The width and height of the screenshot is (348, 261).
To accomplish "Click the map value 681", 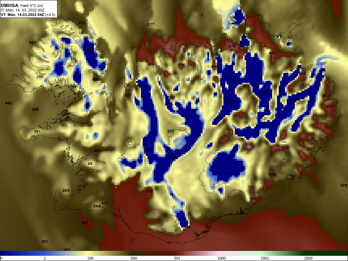I will coord(215,66).
